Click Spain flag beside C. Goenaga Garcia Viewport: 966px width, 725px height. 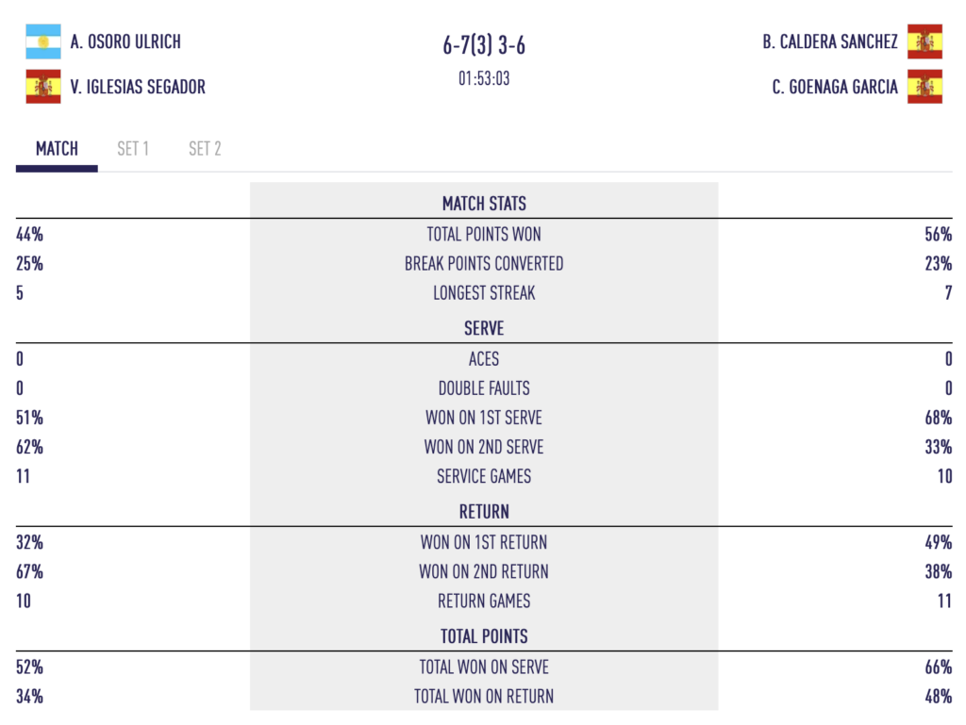point(924,87)
